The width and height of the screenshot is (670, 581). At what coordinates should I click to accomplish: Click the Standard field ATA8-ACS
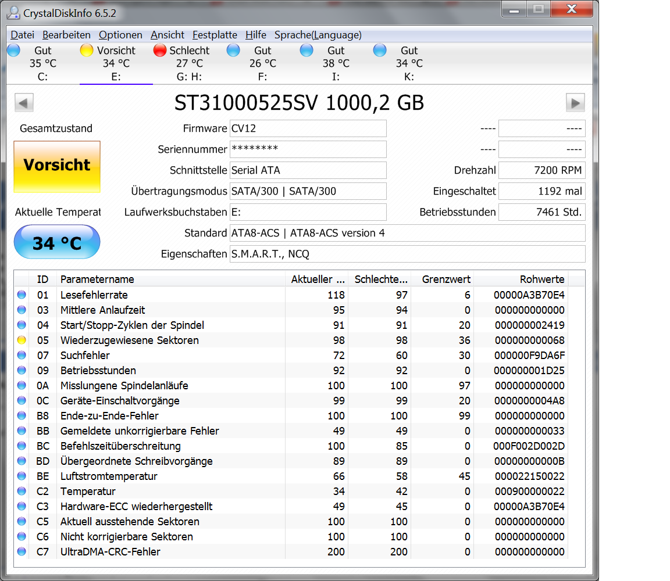tap(408, 233)
